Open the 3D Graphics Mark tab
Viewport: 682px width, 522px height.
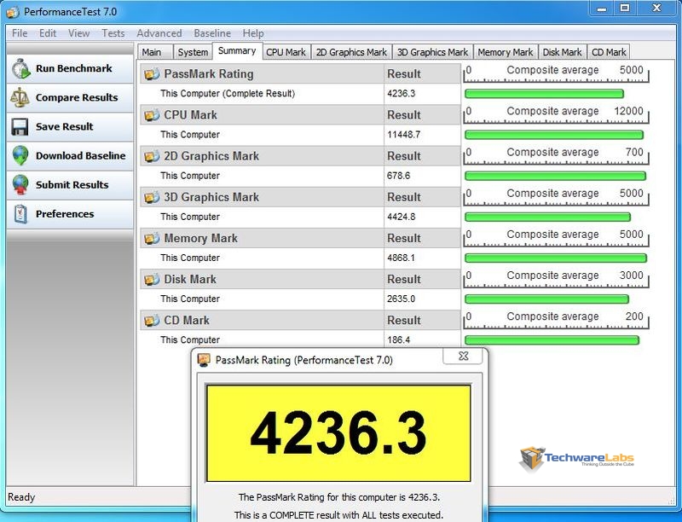(x=433, y=52)
